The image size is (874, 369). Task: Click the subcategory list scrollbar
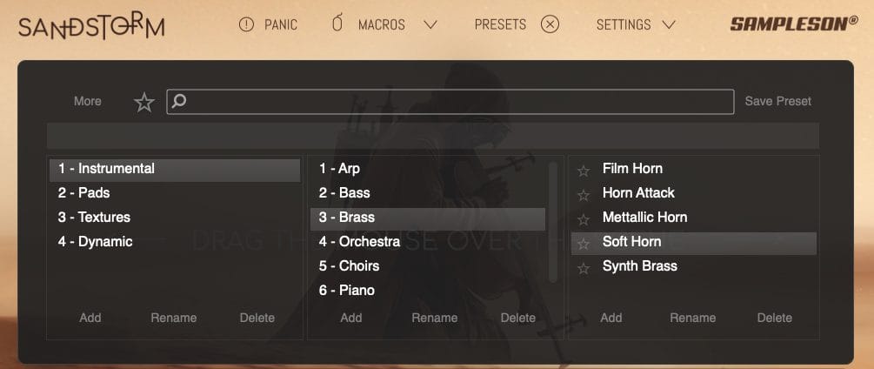coord(553,222)
